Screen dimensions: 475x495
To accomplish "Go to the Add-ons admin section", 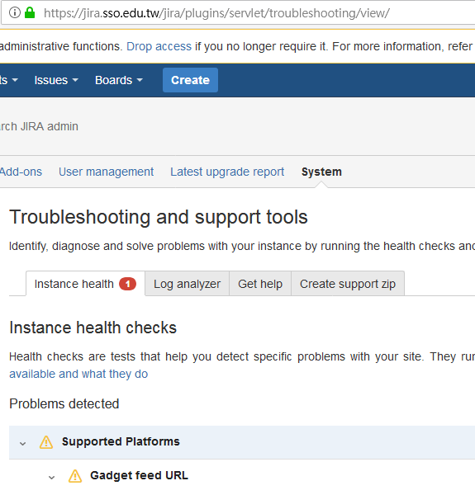I will 21,172.
